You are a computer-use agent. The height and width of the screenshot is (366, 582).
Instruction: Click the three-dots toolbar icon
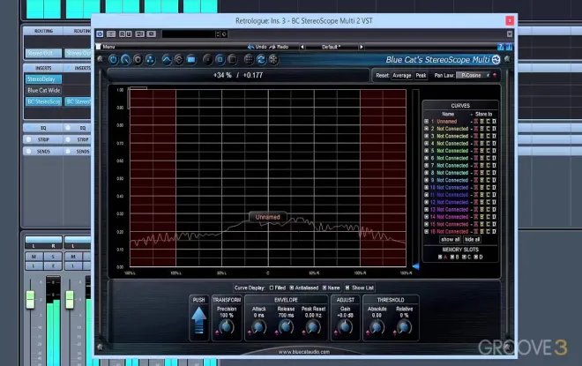point(150,59)
